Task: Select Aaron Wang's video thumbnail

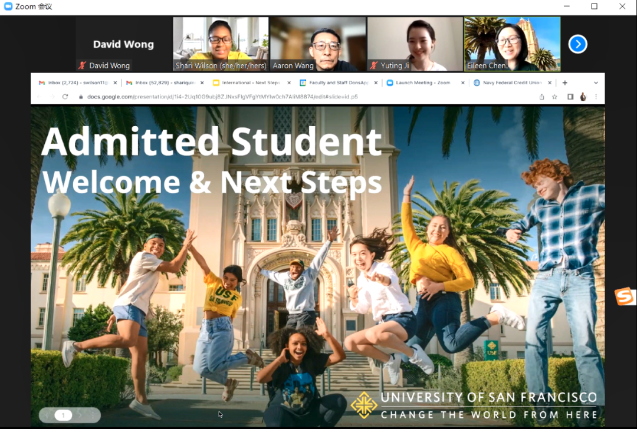Action: click(x=318, y=44)
